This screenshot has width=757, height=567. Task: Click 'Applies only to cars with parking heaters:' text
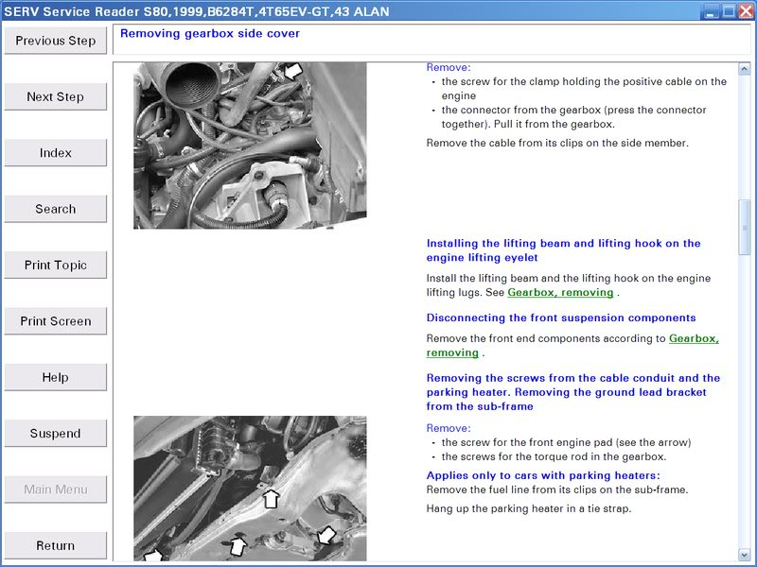click(x=543, y=476)
